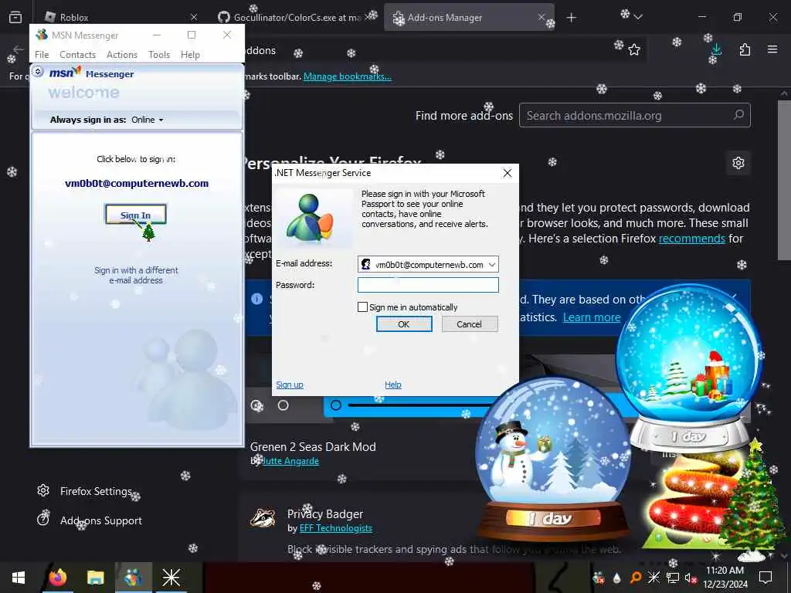The width and height of the screenshot is (791, 593).
Task: Click the search magnifier in add-ons search
Action: [x=738, y=115]
